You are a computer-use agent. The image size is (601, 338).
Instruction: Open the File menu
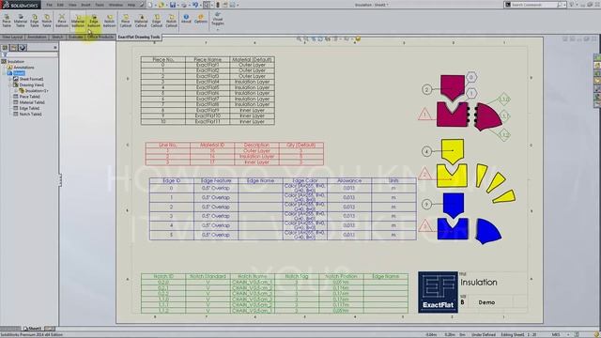pos(50,5)
